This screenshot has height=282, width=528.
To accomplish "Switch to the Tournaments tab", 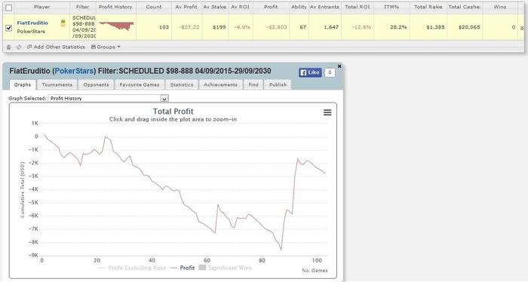I will [x=57, y=84].
